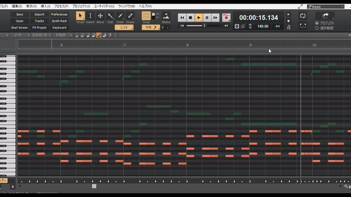Open the プロセス(P) menu
Image resolution: width=351 pixels, height=197 pixels.
(61, 7)
